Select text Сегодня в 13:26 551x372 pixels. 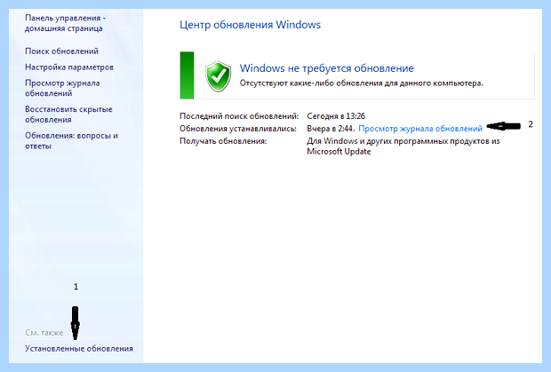[x=336, y=116]
